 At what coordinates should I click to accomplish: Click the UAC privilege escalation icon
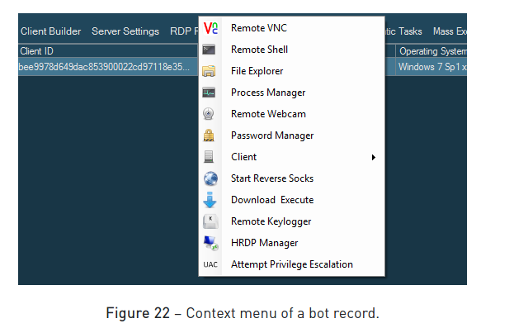tap(210, 264)
